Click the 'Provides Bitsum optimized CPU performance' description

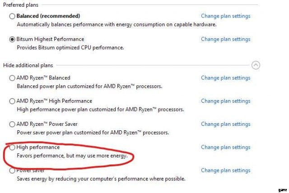tap(70, 48)
